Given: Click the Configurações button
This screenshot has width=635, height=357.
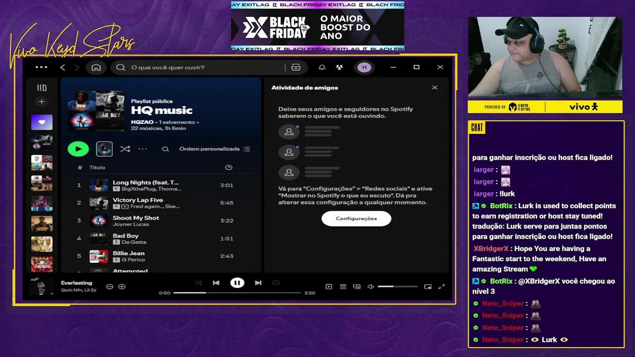Looking at the screenshot, I should (x=356, y=219).
